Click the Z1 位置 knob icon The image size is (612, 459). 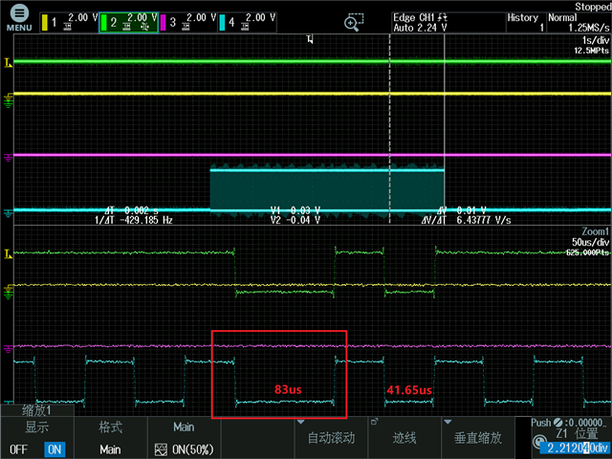pyautogui.click(x=539, y=442)
